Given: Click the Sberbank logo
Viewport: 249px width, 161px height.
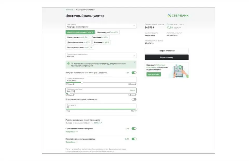Looking at the screenshot, I should (x=178, y=16).
